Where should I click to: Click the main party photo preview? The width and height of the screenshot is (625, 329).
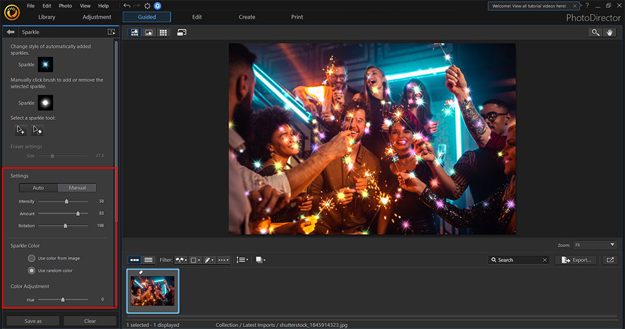click(372, 139)
